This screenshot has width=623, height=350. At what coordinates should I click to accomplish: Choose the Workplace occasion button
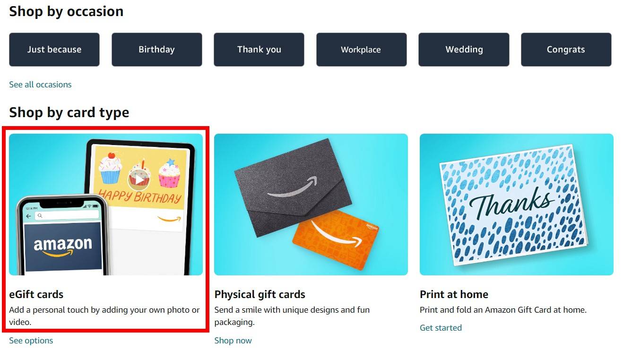pos(361,50)
